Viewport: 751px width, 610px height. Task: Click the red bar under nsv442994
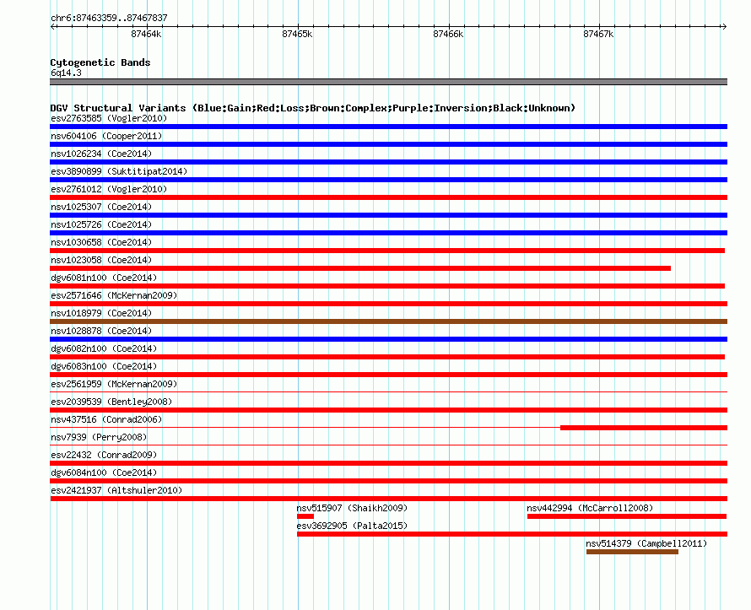click(x=627, y=516)
